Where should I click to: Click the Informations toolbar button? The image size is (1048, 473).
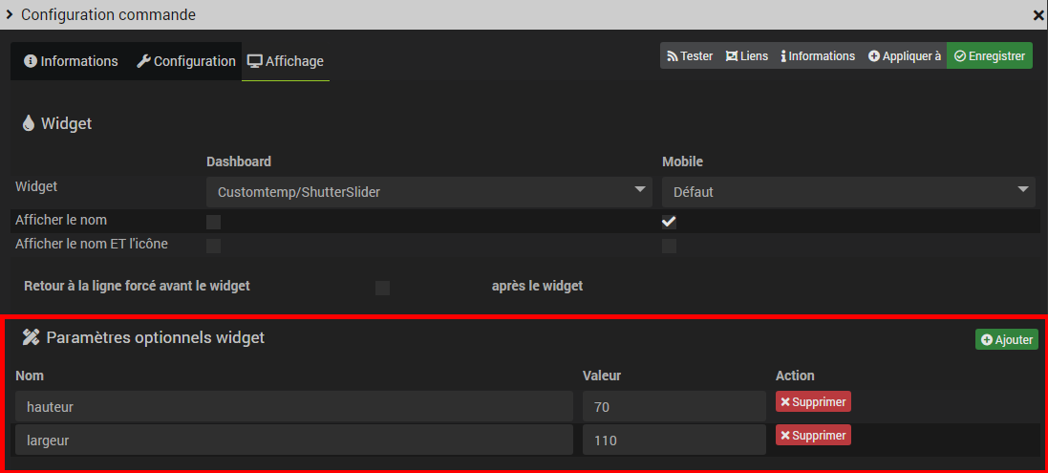click(818, 56)
